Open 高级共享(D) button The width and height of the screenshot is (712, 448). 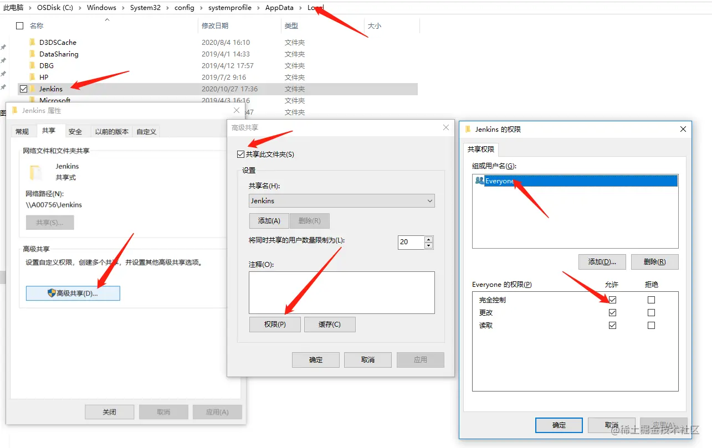click(73, 293)
